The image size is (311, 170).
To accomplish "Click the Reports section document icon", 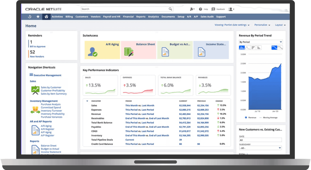I will (x=35, y=150).
